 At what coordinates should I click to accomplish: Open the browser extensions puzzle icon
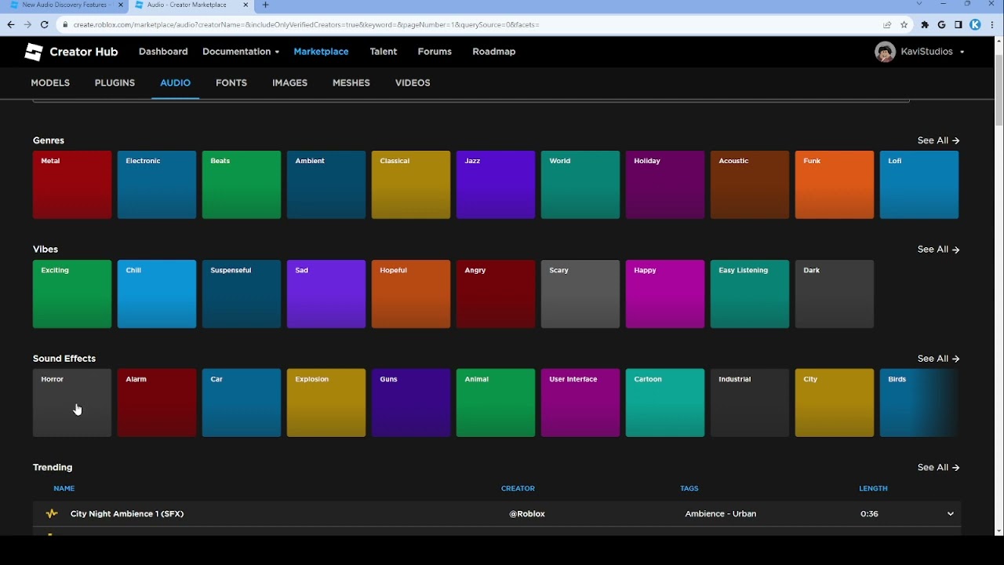coord(925,25)
